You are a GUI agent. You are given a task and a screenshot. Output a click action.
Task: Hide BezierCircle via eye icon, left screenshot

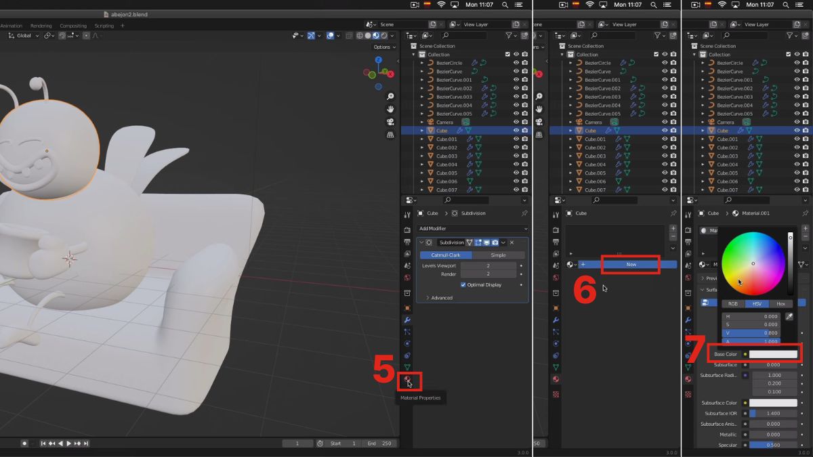coord(516,63)
